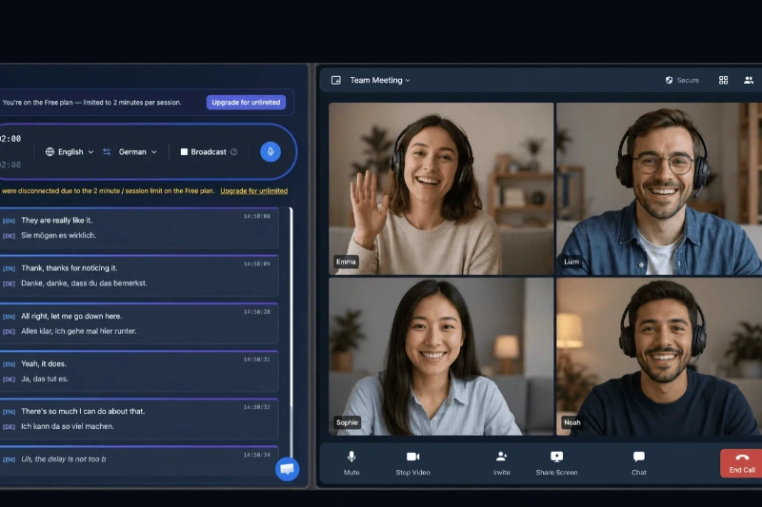Click the Upgrade for unlimited button
The height and width of the screenshot is (507, 762).
click(x=246, y=103)
